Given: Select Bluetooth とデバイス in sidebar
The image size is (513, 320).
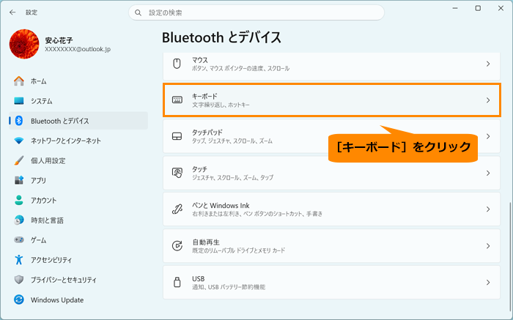Looking at the screenshot, I should [78, 121].
